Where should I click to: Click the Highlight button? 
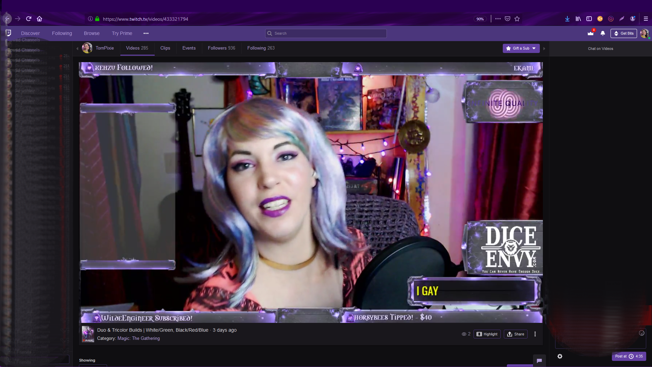coord(487,334)
